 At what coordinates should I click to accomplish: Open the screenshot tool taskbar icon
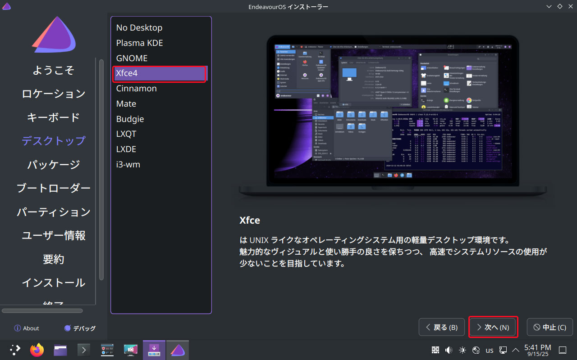coord(131,350)
